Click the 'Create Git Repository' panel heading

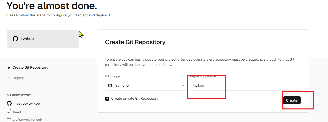point(135,42)
